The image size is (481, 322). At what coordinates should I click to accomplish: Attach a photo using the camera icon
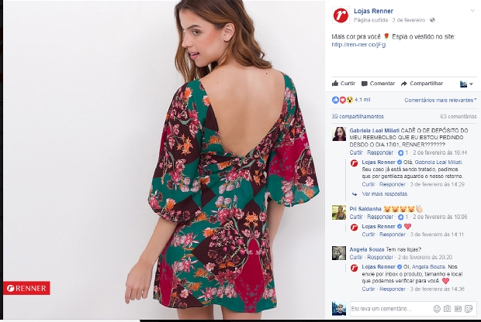point(448,309)
